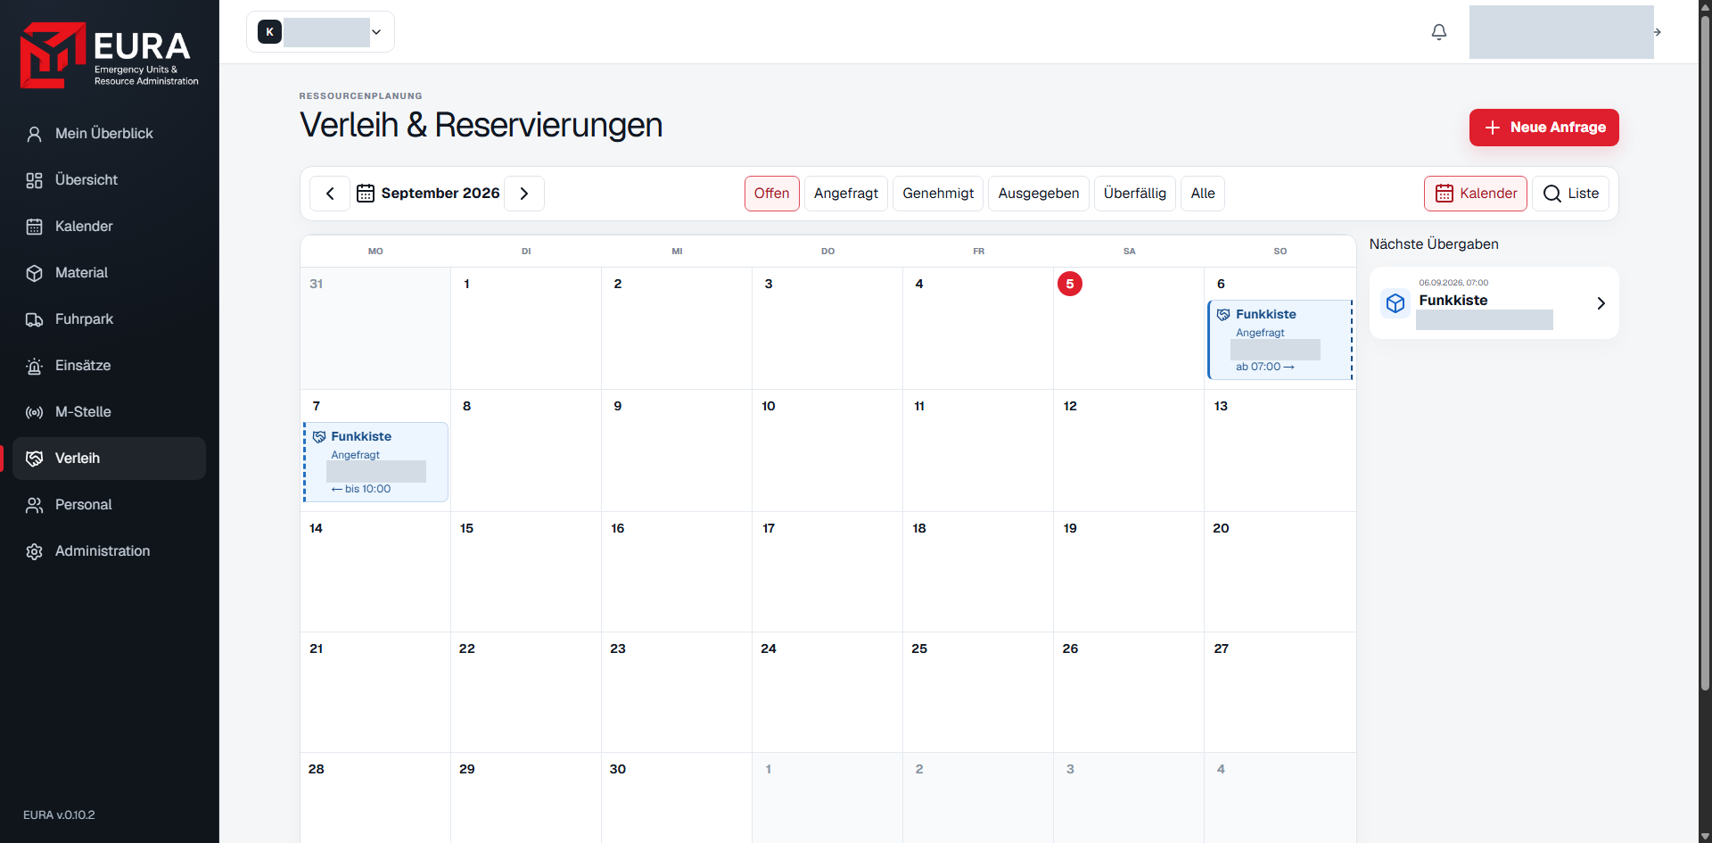Select the Angefragt filter
Screen dimensions: 1712x843
[846, 194]
